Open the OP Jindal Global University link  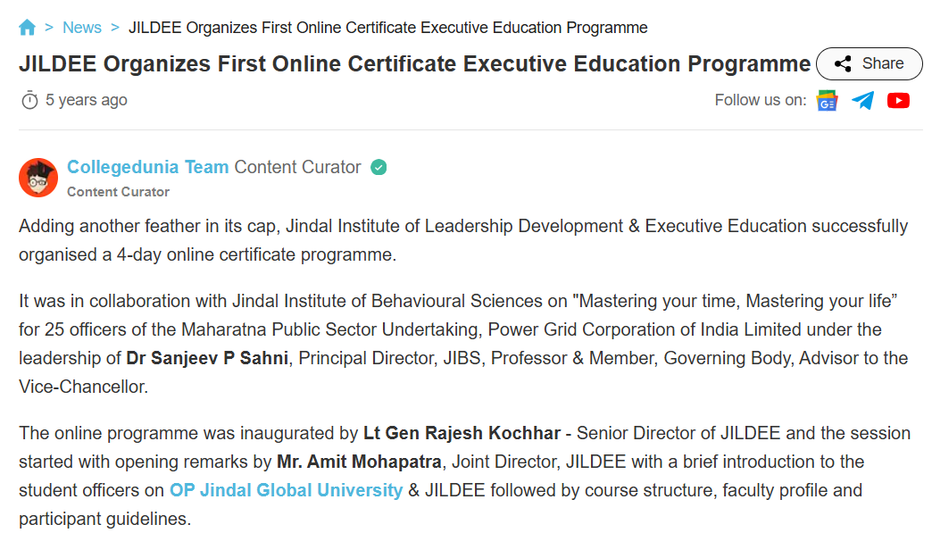coord(287,490)
